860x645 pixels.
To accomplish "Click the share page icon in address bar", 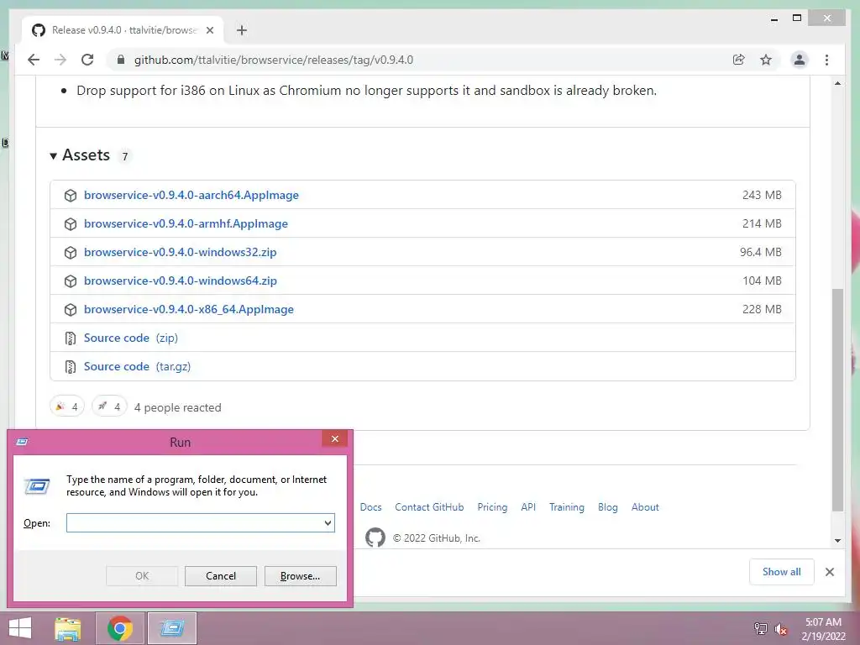I will (x=739, y=60).
